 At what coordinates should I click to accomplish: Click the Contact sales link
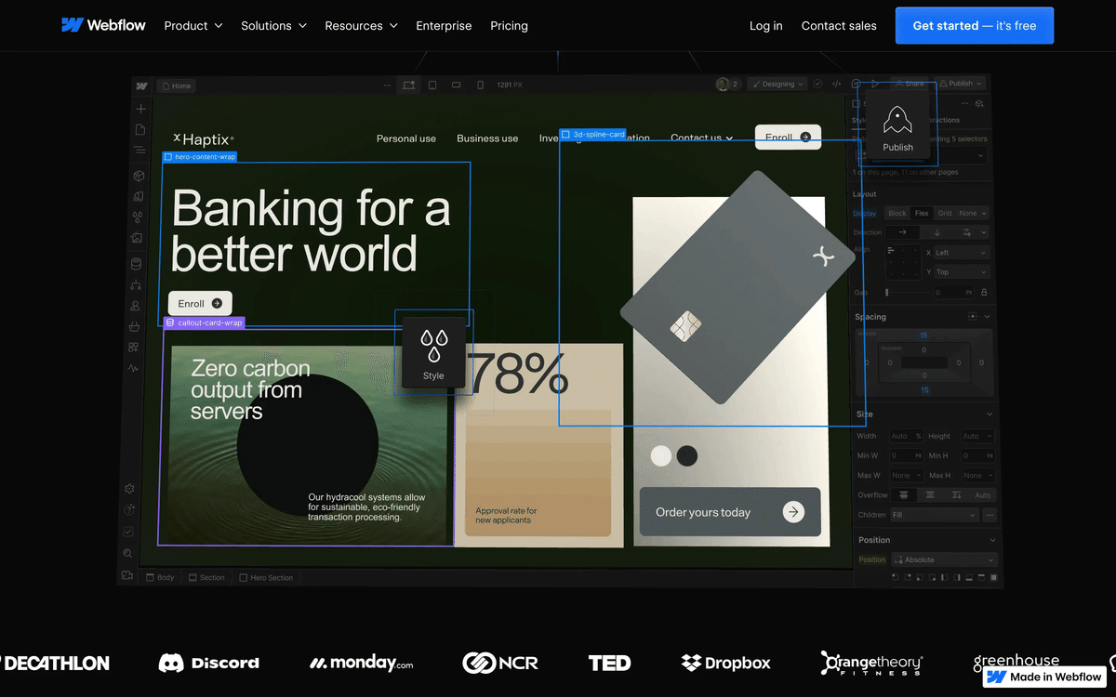tap(839, 26)
